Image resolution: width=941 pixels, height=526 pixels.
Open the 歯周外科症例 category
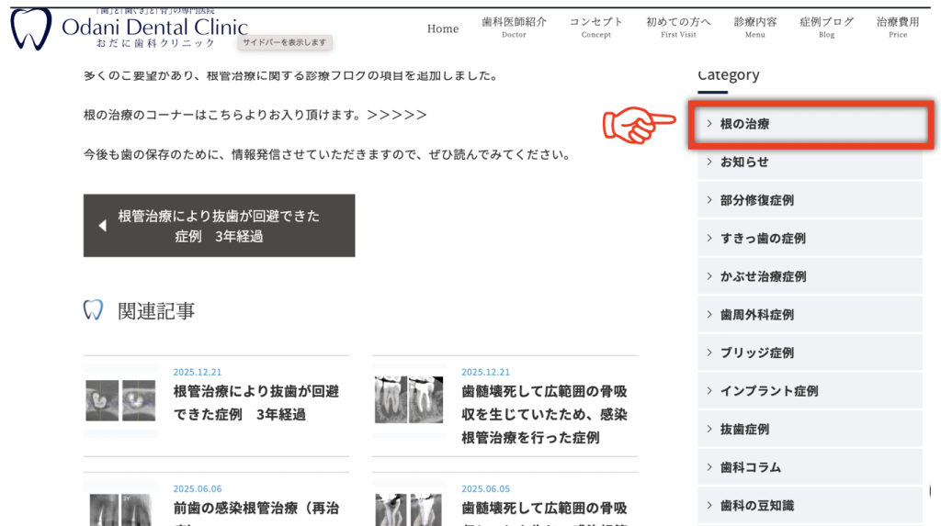[x=757, y=314]
